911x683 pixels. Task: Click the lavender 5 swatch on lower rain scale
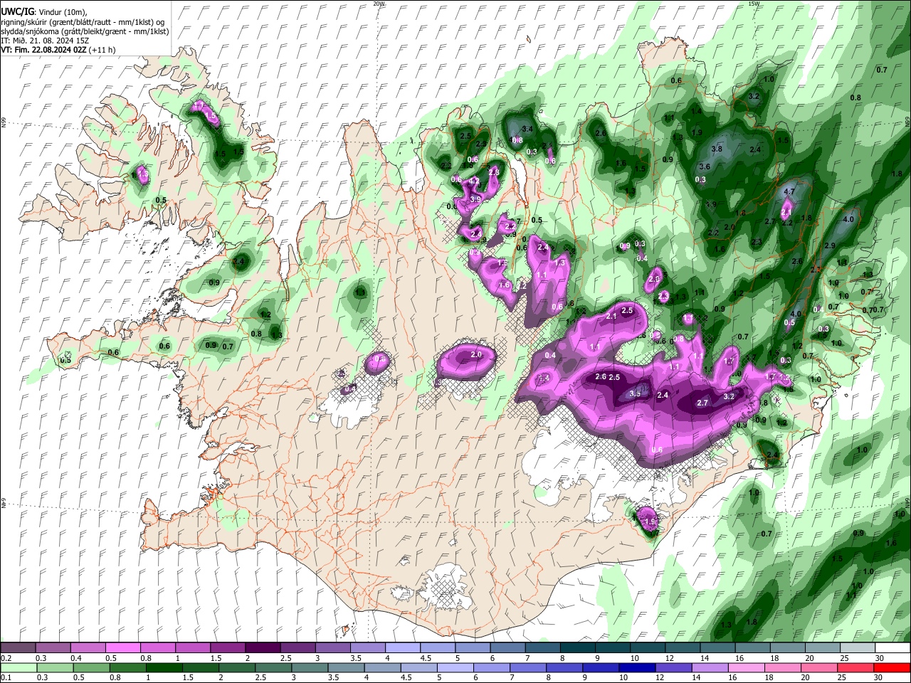point(455,668)
